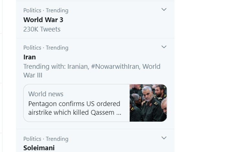This screenshot has width=233, height=152.
Task: Open the Iran trend options chevron
Action: [164, 47]
